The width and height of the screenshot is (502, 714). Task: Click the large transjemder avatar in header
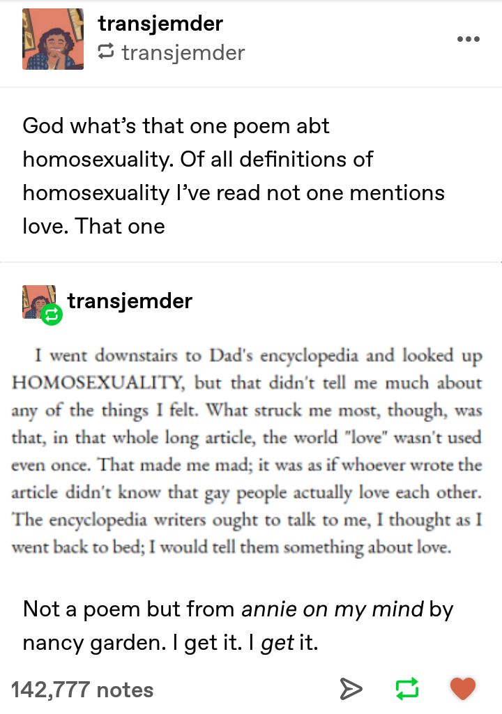tap(53, 39)
